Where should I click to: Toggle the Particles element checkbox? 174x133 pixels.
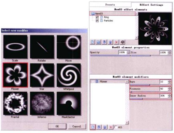tap(97, 21)
